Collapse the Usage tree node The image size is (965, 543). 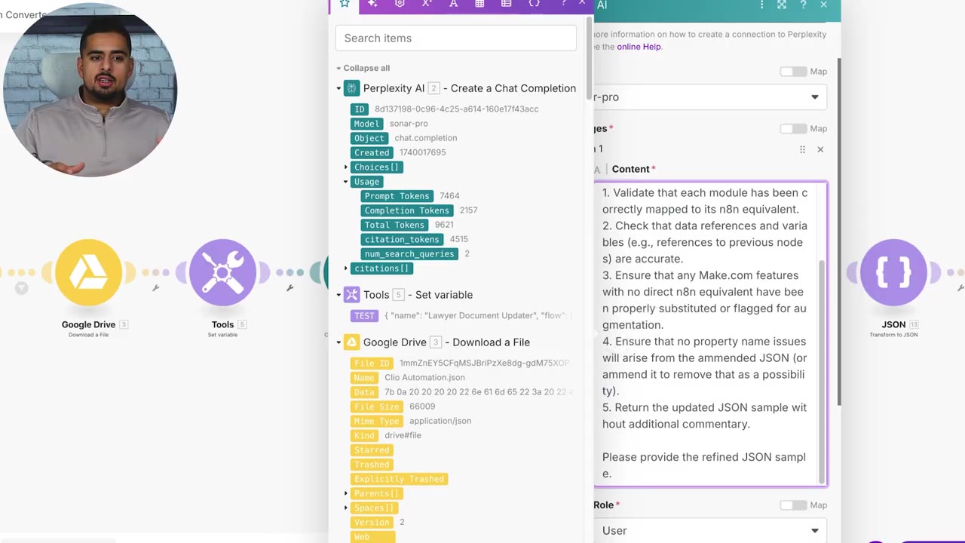point(346,182)
